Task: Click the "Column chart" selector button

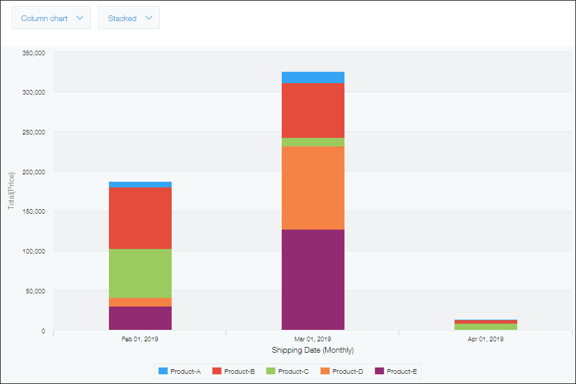Action: (x=51, y=18)
